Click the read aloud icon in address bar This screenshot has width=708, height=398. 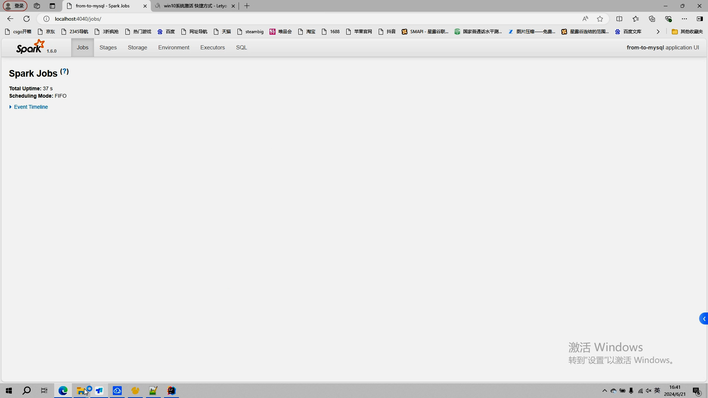click(585, 19)
